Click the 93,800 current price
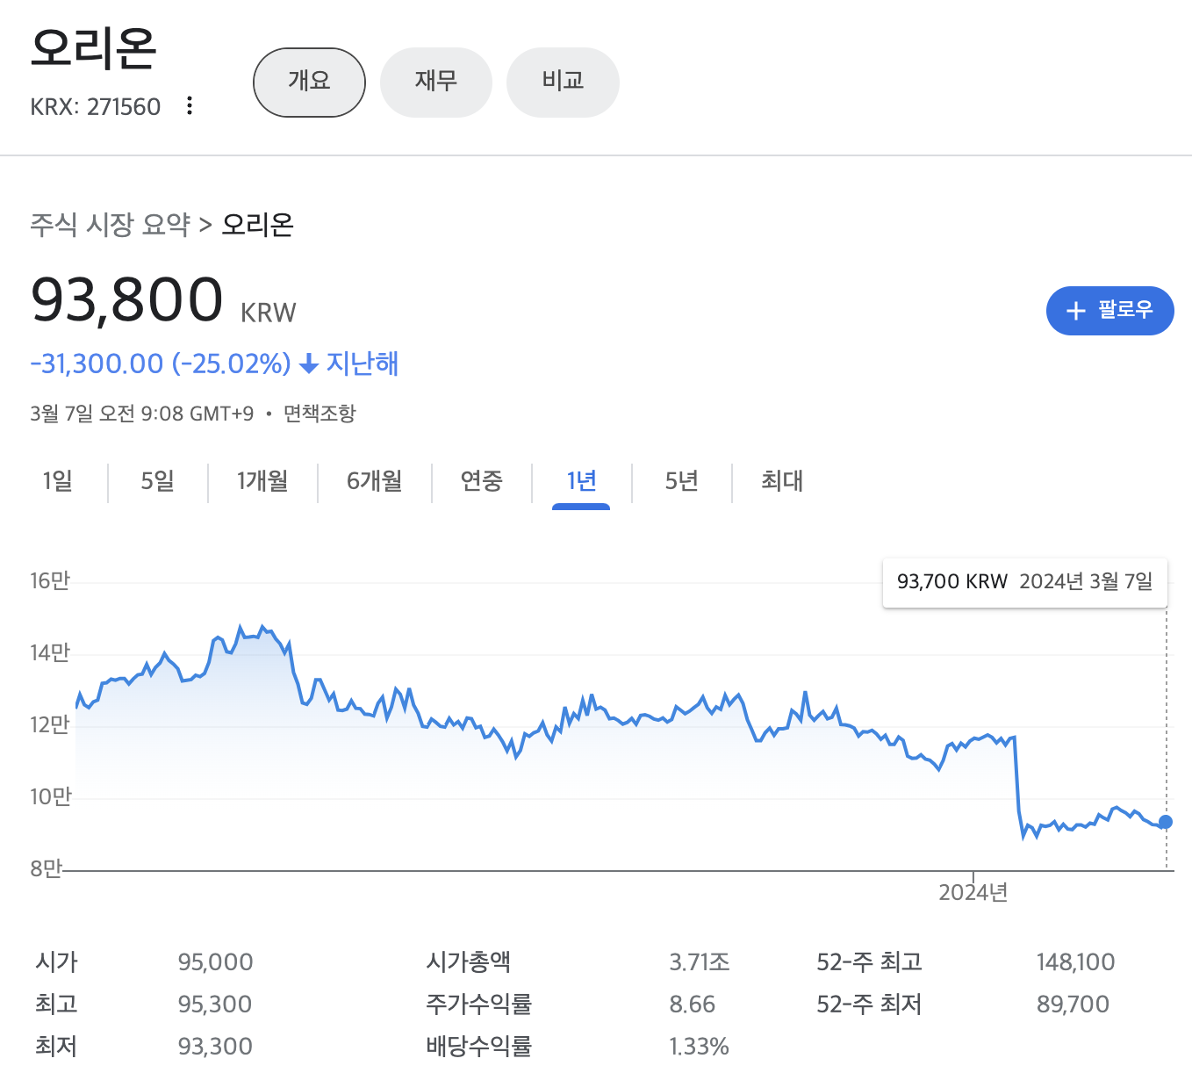 [127, 300]
